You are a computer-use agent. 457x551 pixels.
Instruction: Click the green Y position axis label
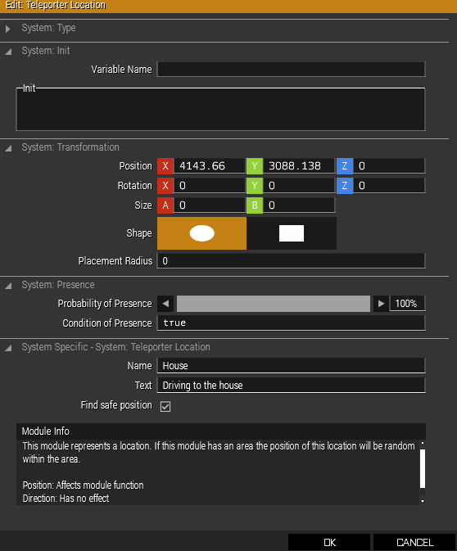(255, 166)
